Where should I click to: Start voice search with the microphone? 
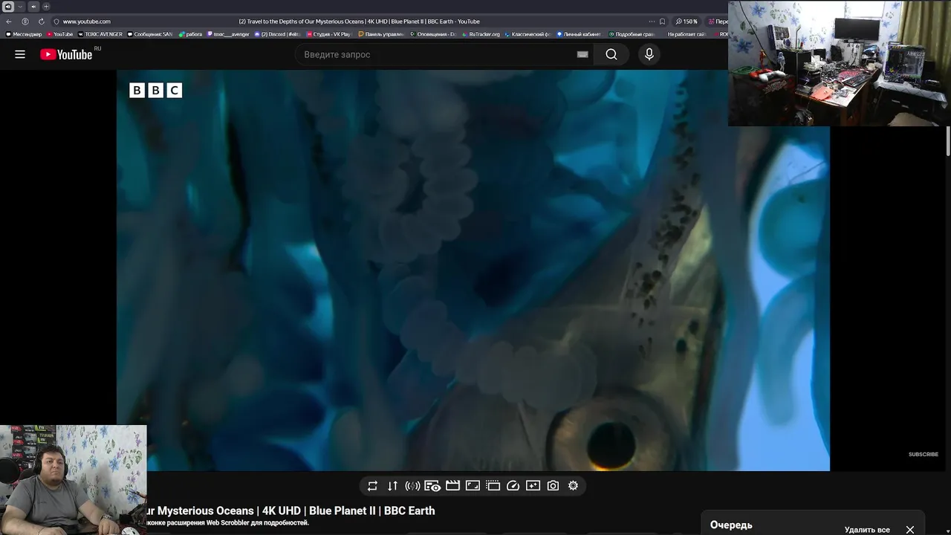[x=649, y=54]
